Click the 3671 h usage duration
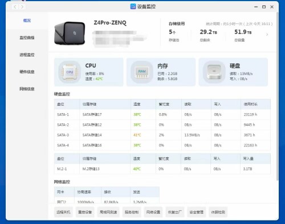Image resolution: width=285 pixels, height=224 pixels. click(x=249, y=135)
